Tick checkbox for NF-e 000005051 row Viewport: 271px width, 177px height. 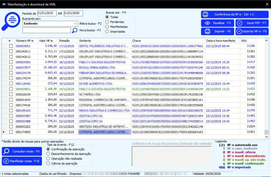click(x=11, y=46)
